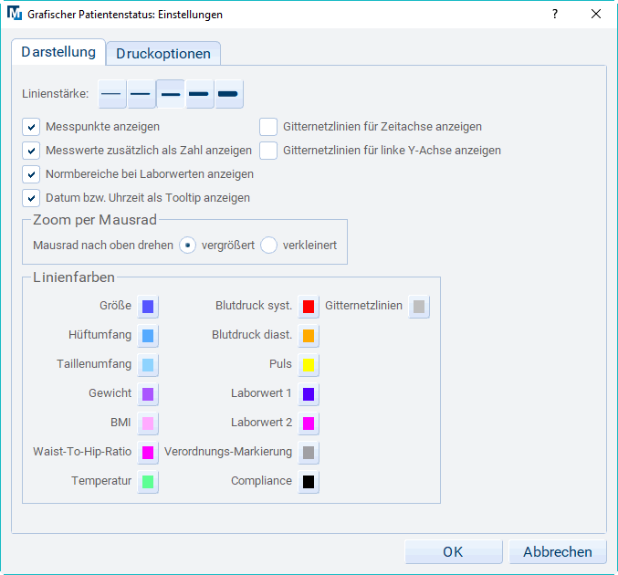The image size is (618, 575).
Task: Click the Linienstärke label
Action: pos(55,94)
